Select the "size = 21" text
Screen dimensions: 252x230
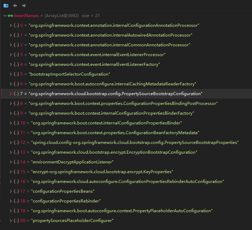coord(91,16)
